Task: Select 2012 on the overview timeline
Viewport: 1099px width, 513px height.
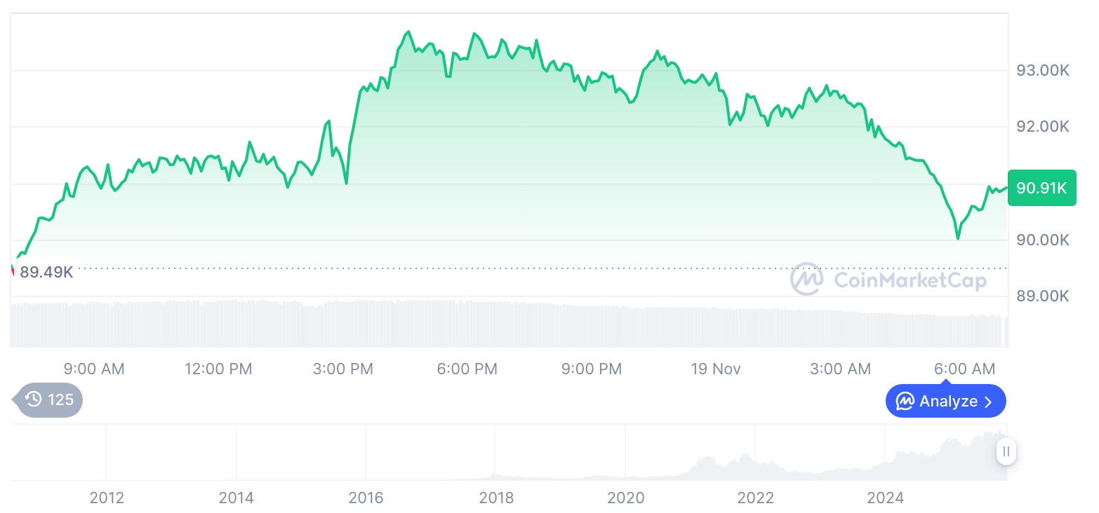Action: 107,498
